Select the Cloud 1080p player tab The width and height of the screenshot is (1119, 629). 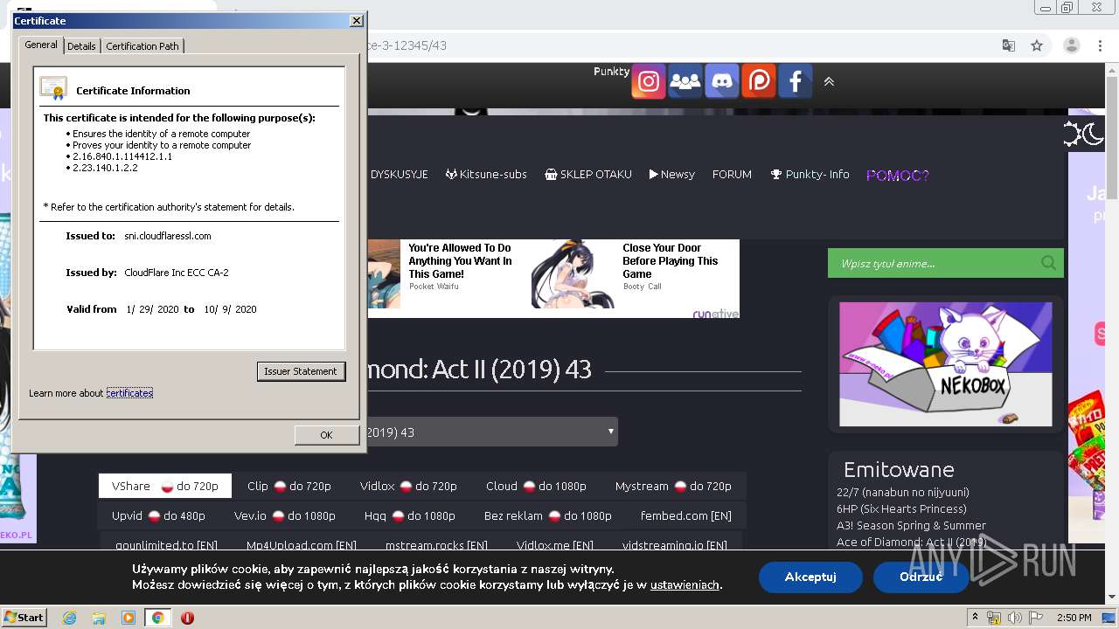pyautogui.click(x=536, y=486)
